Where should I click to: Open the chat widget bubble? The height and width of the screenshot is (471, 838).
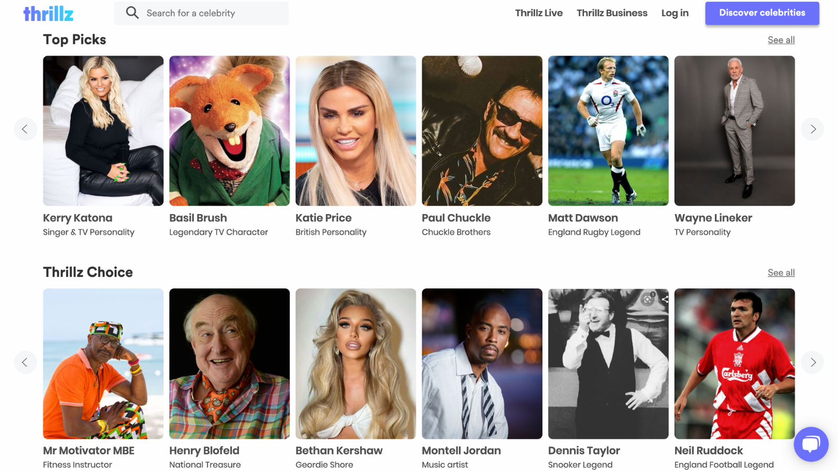[811, 444]
